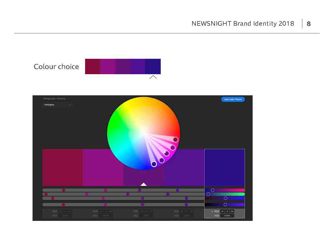Click the dark blue swatch in Colour choice strip
Viewport: 334px width, 236px height.
point(153,66)
